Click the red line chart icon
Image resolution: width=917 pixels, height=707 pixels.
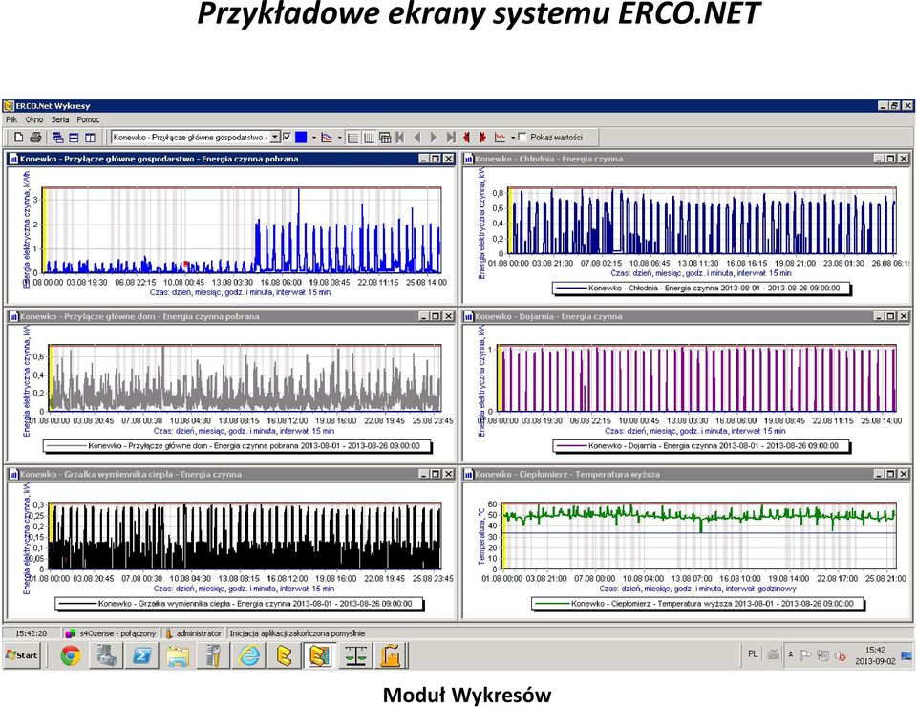[500, 138]
